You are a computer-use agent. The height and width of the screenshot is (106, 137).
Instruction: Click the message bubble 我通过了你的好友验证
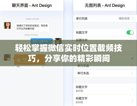coord(32,27)
